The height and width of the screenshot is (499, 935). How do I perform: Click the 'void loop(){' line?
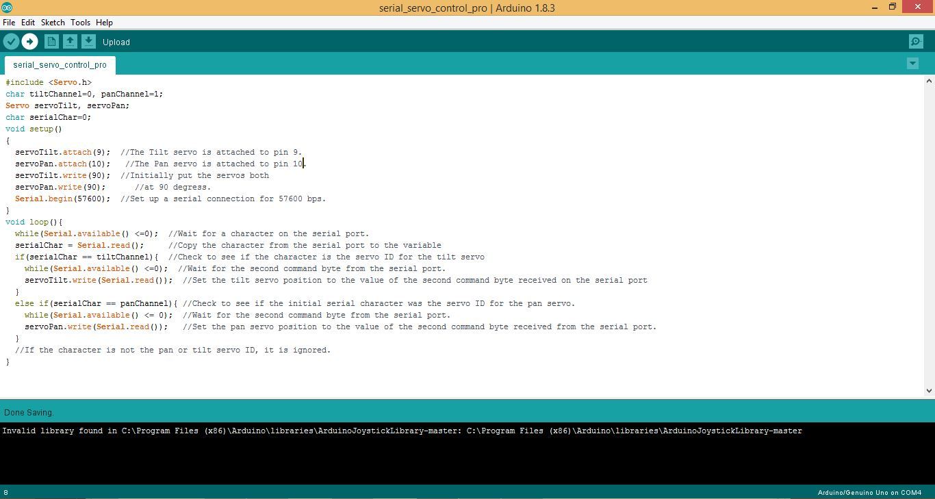[34, 222]
